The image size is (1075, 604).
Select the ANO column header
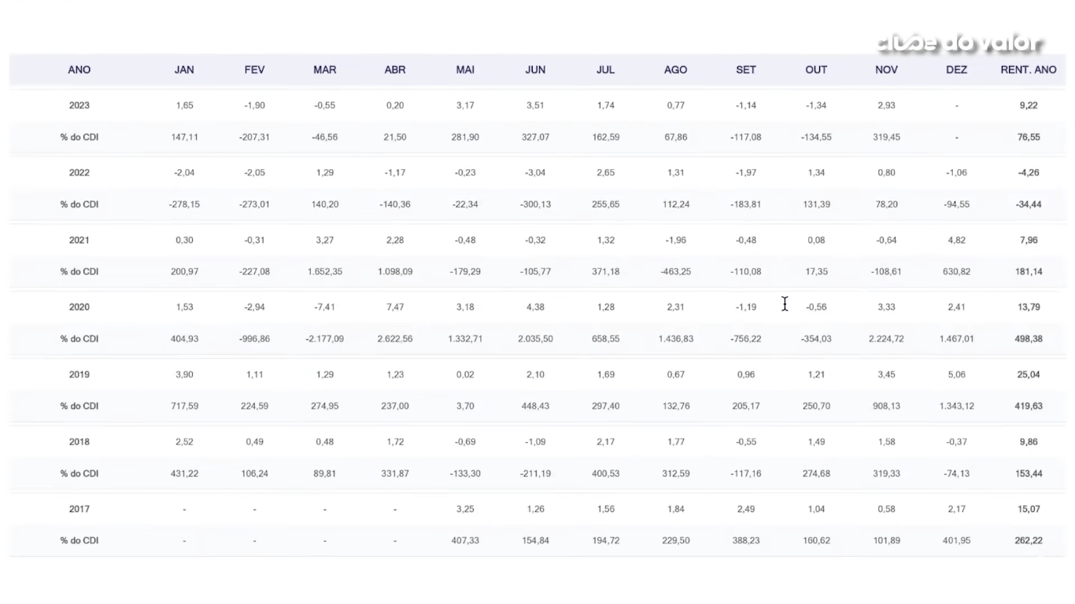[x=79, y=70]
